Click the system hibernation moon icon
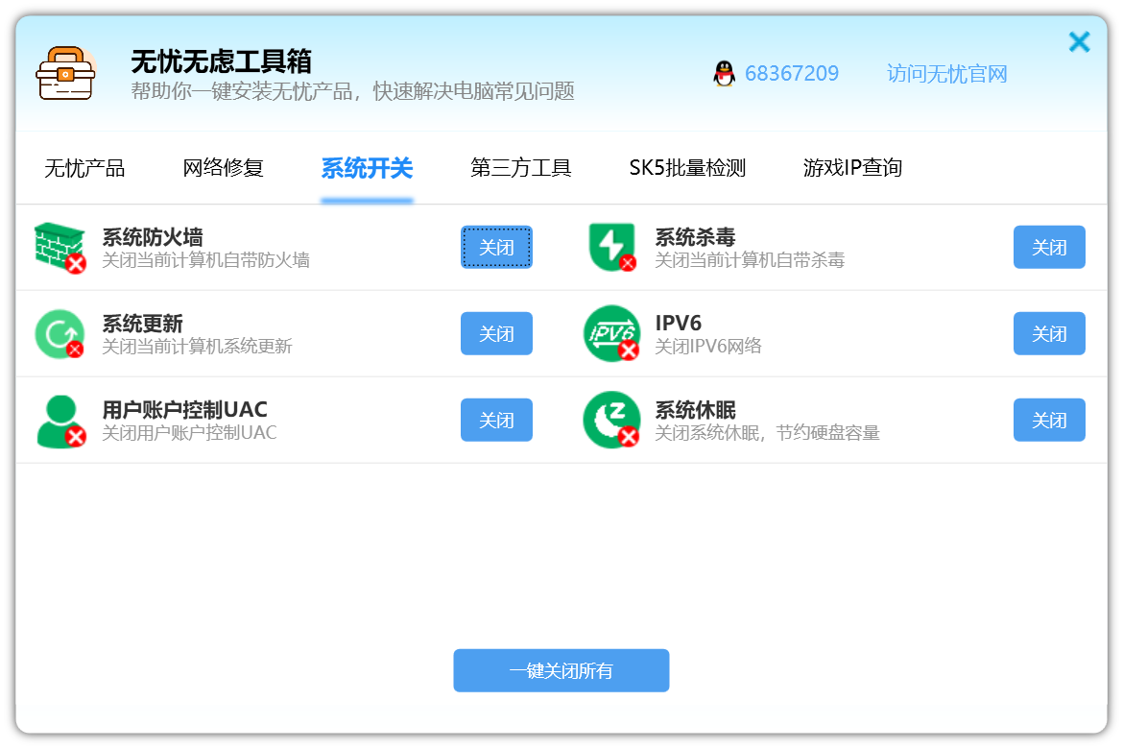Screen dimensions: 1123x749 point(611,421)
